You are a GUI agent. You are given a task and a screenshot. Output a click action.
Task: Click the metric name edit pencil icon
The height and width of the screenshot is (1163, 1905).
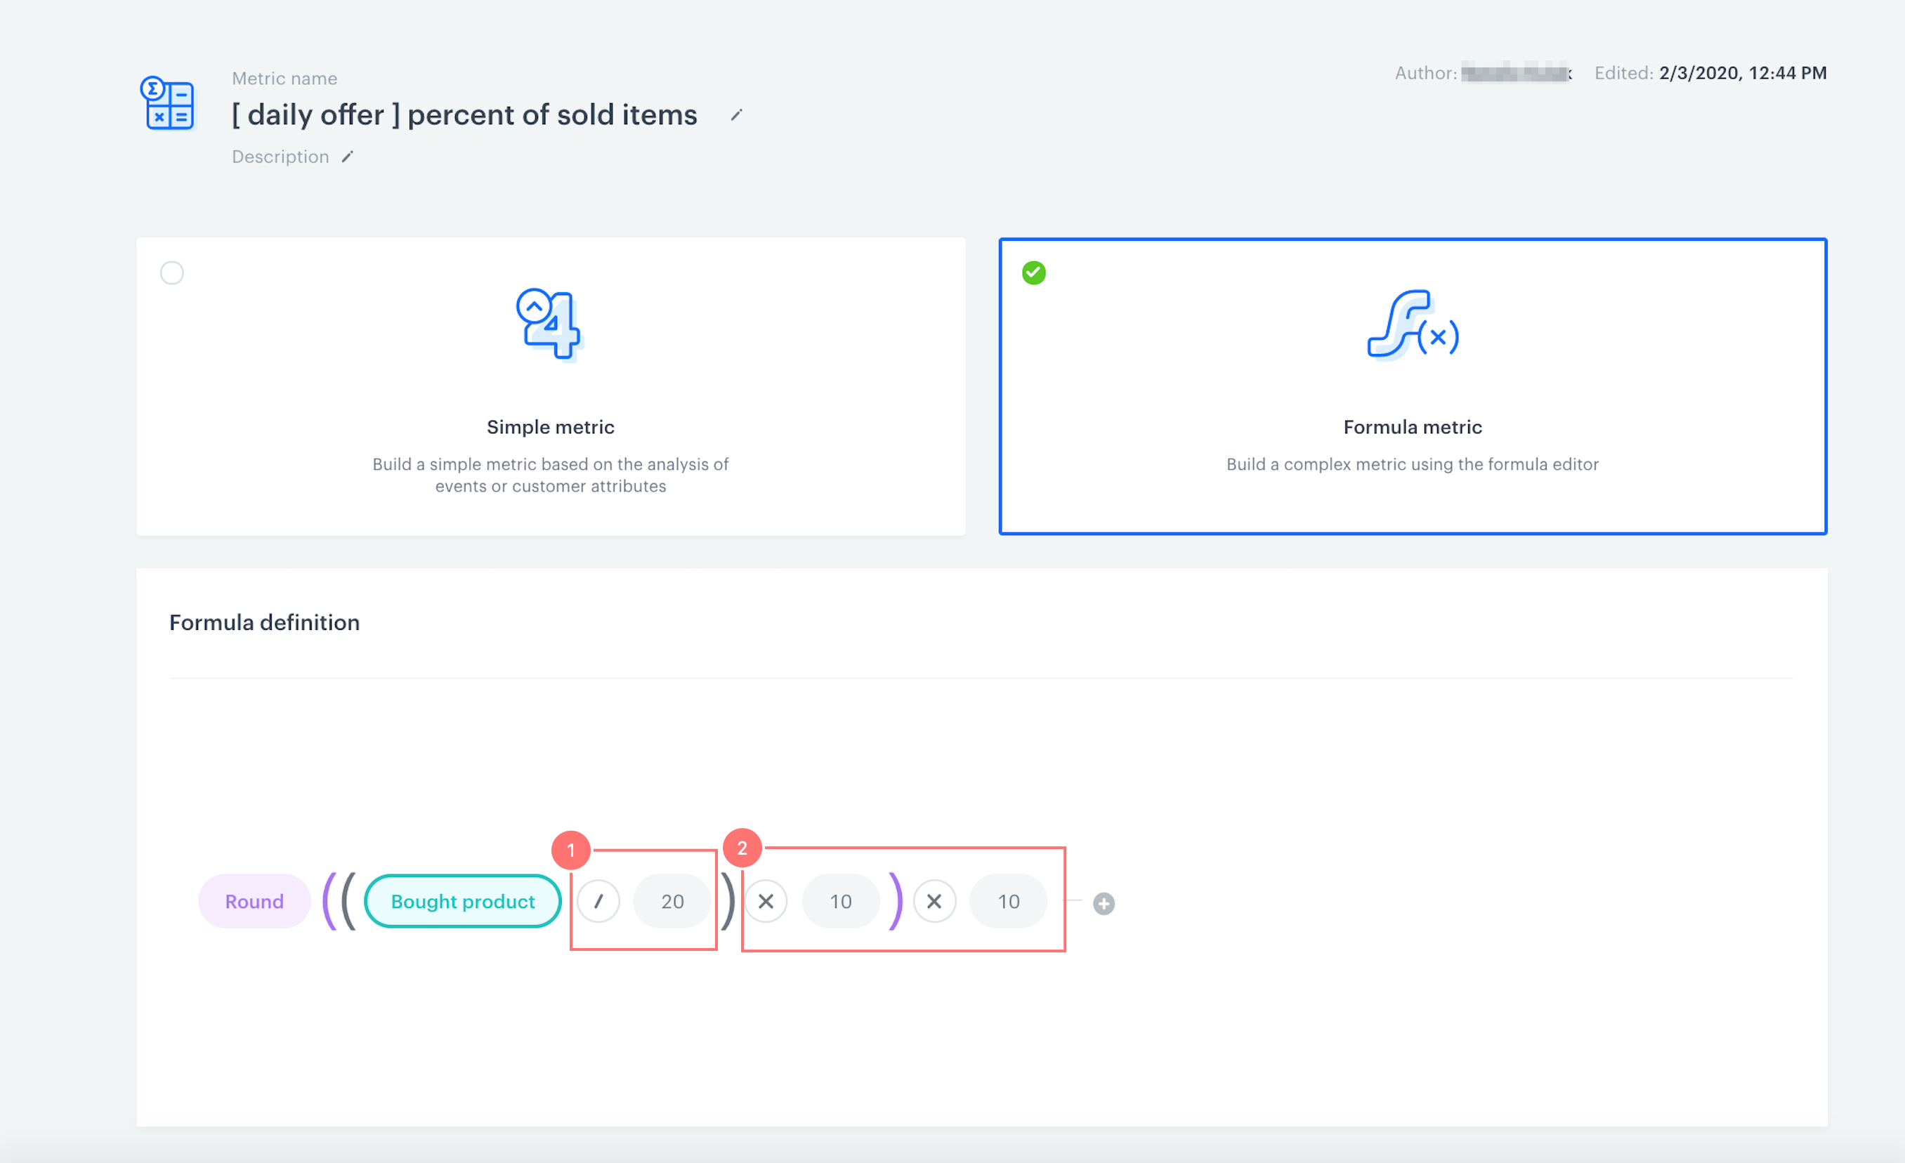click(x=736, y=114)
